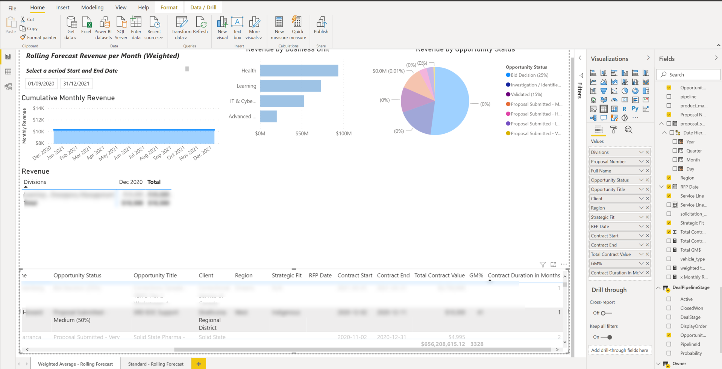Check the Active field checkbox
Viewport: 722px width, 369px height.
pyautogui.click(x=669, y=299)
